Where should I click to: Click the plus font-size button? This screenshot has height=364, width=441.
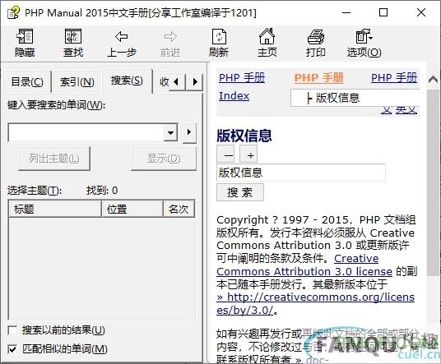248,154
